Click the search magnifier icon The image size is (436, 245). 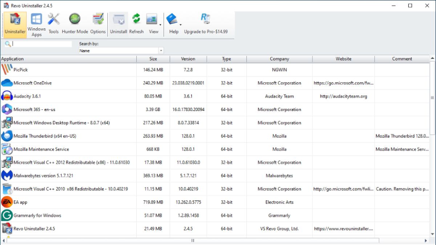pyautogui.click(x=8, y=44)
